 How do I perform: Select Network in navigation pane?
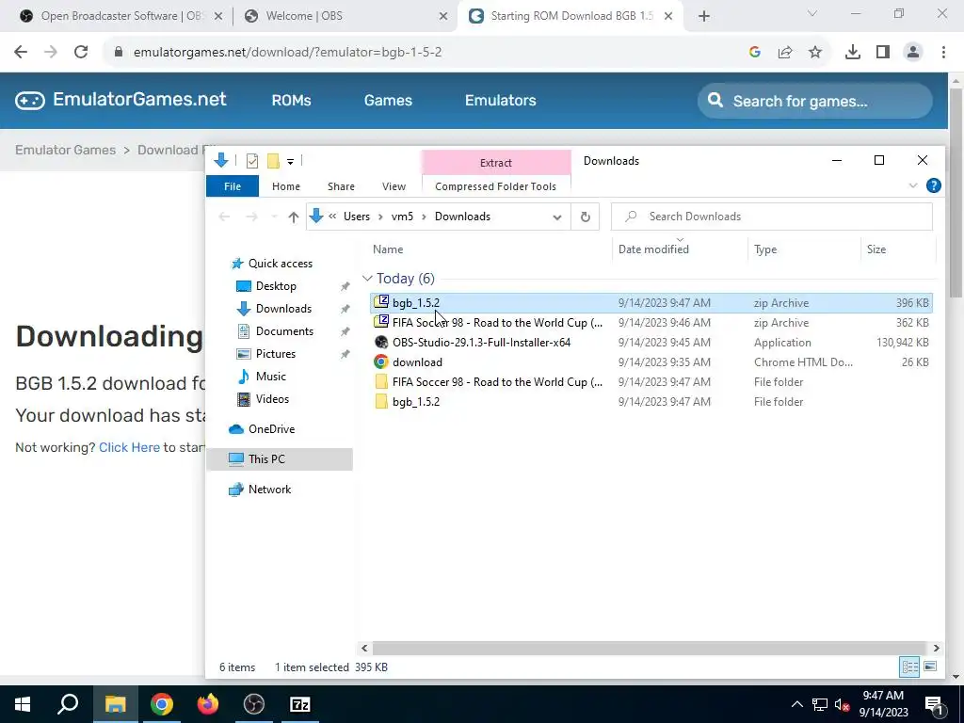(269, 490)
